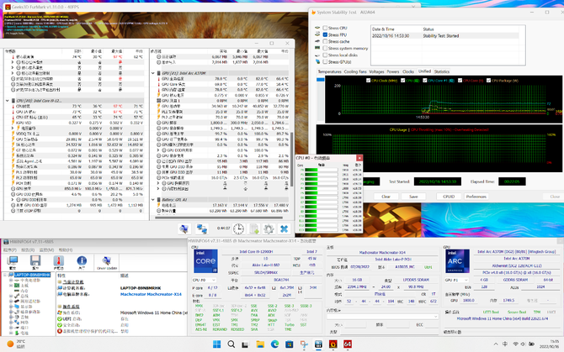Enable Stress GPU(s) checkbox
Viewport: 564px width, 352px height.
(x=325, y=61)
